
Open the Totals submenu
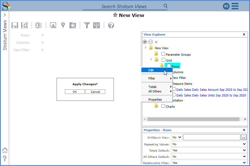coord(157,87)
